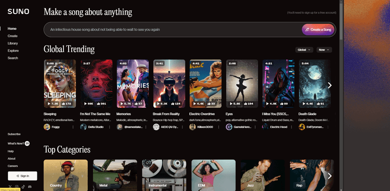Advance Top Categories with the right arrow
390x191 pixels.
330,176
